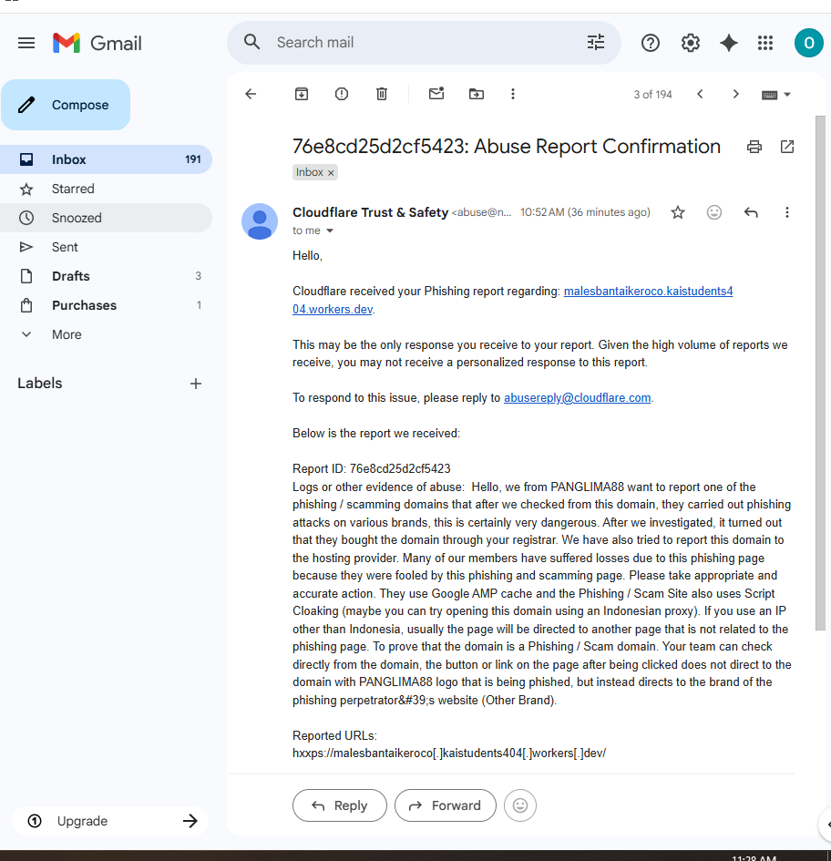Archive this email
This screenshot has width=831, height=861.
tap(302, 94)
